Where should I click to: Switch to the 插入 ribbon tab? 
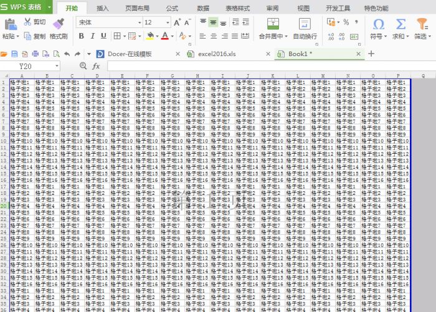pos(102,8)
